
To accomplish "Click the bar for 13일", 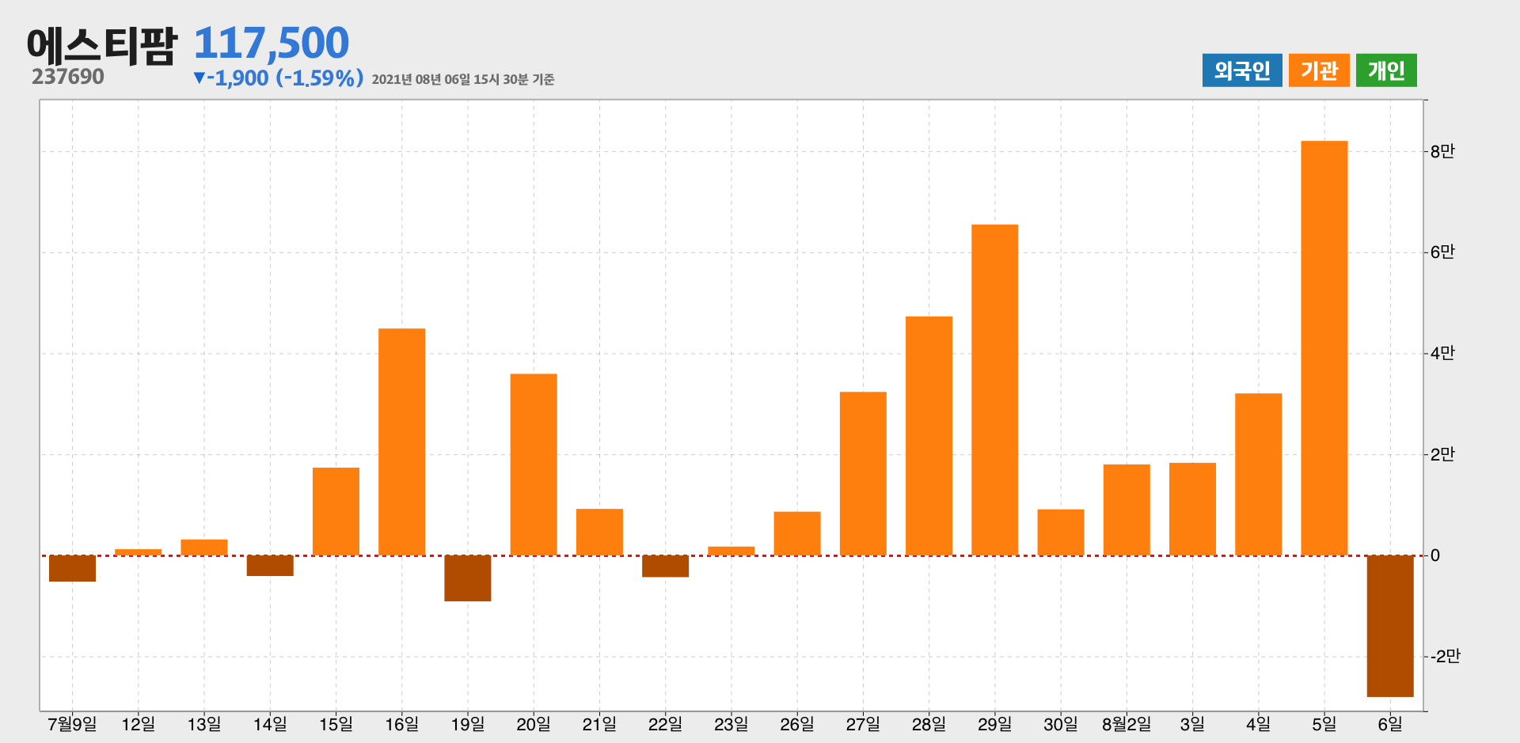I will (x=204, y=548).
